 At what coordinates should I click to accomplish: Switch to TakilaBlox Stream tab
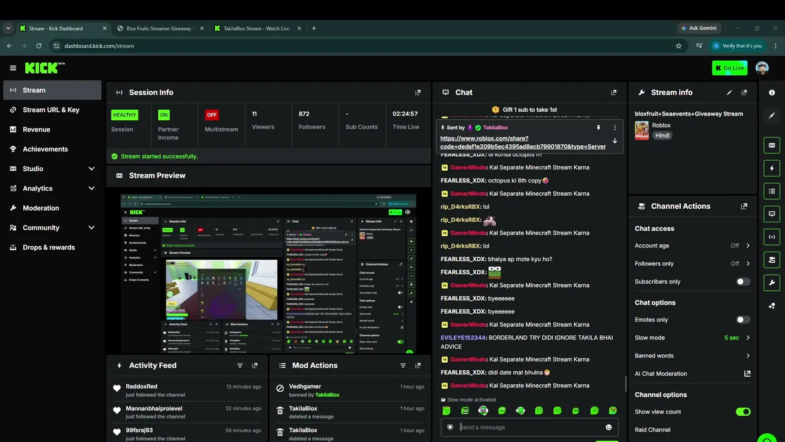click(x=258, y=28)
